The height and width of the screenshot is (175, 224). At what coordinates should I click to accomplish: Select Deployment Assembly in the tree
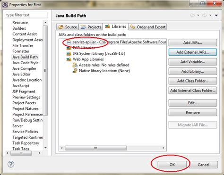click(27, 40)
